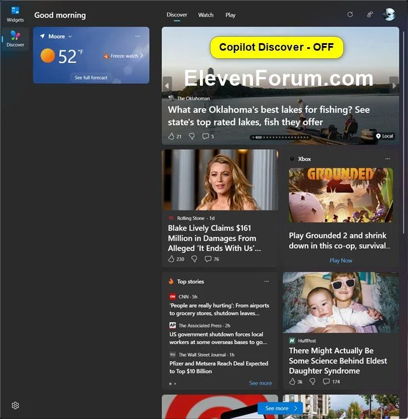Open the user profile avatar
Image resolution: width=408 pixels, height=419 pixels.
[389, 14]
